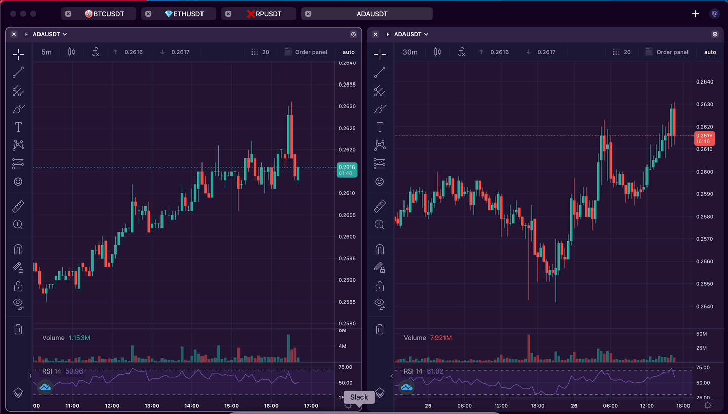Open indicators (fx) in the 30m chart

461,52
